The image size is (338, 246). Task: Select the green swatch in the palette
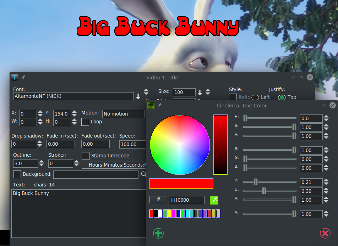[182, 214]
